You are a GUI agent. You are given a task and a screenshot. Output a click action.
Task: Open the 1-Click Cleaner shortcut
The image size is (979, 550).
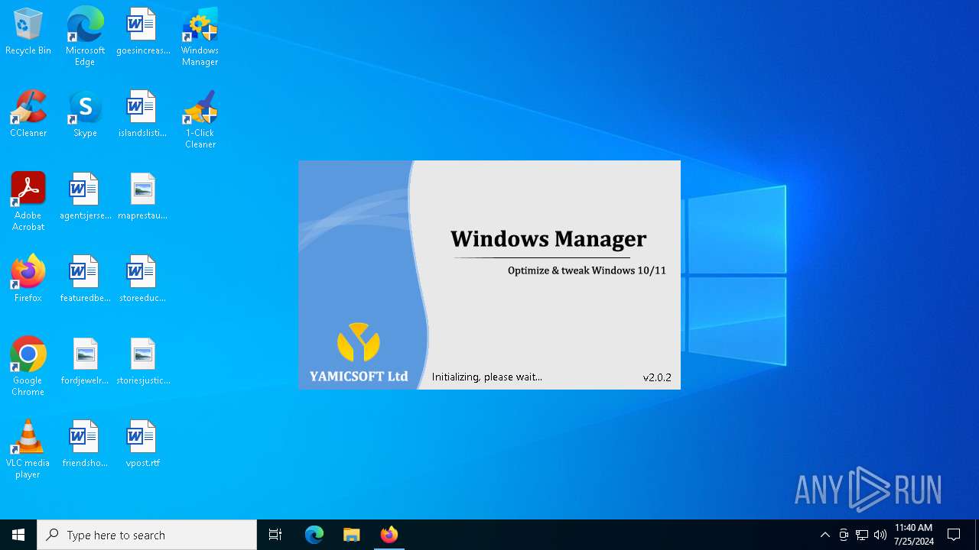pos(200,119)
